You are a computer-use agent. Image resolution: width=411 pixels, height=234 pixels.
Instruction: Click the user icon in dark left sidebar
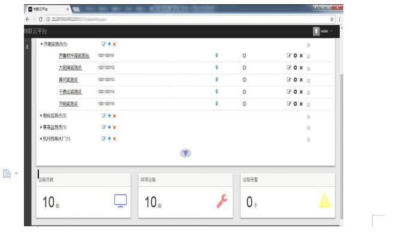point(27,47)
